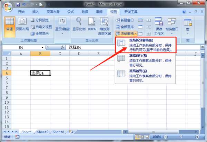Switch to Sheet2 tab

43,132
